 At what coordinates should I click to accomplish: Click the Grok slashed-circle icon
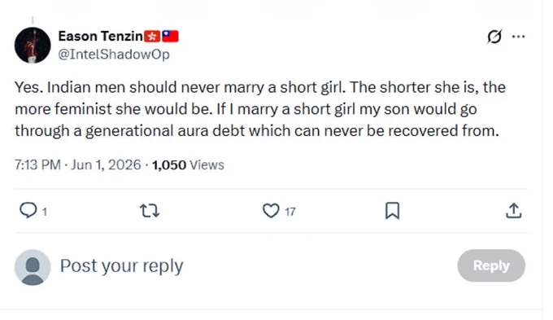click(494, 37)
